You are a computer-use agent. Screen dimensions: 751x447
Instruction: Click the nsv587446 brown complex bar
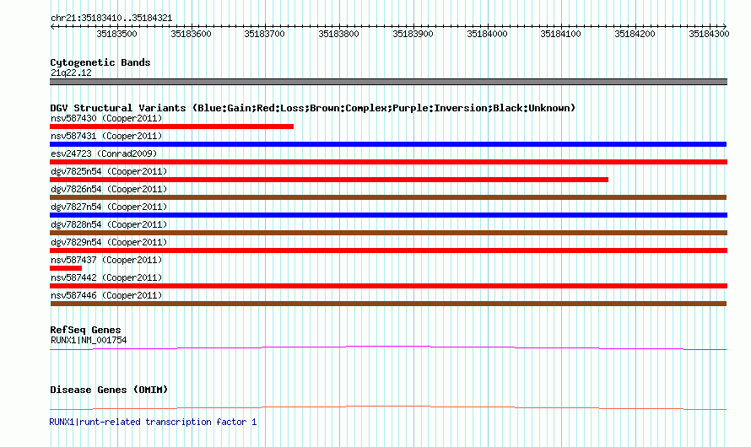(x=388, y=304)
